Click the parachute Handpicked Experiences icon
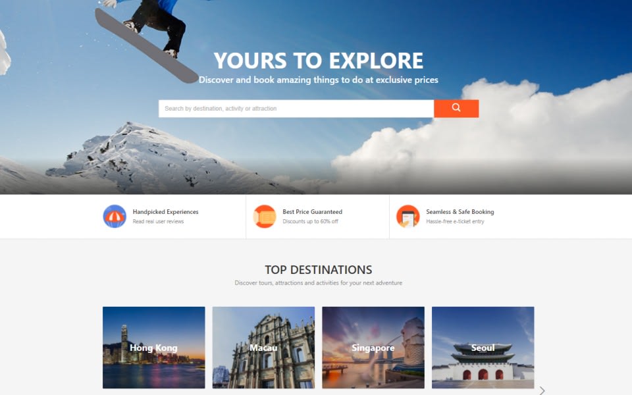The height and width of the screenshot is (395, 632). pyautogui.click(x=115, y=217)
